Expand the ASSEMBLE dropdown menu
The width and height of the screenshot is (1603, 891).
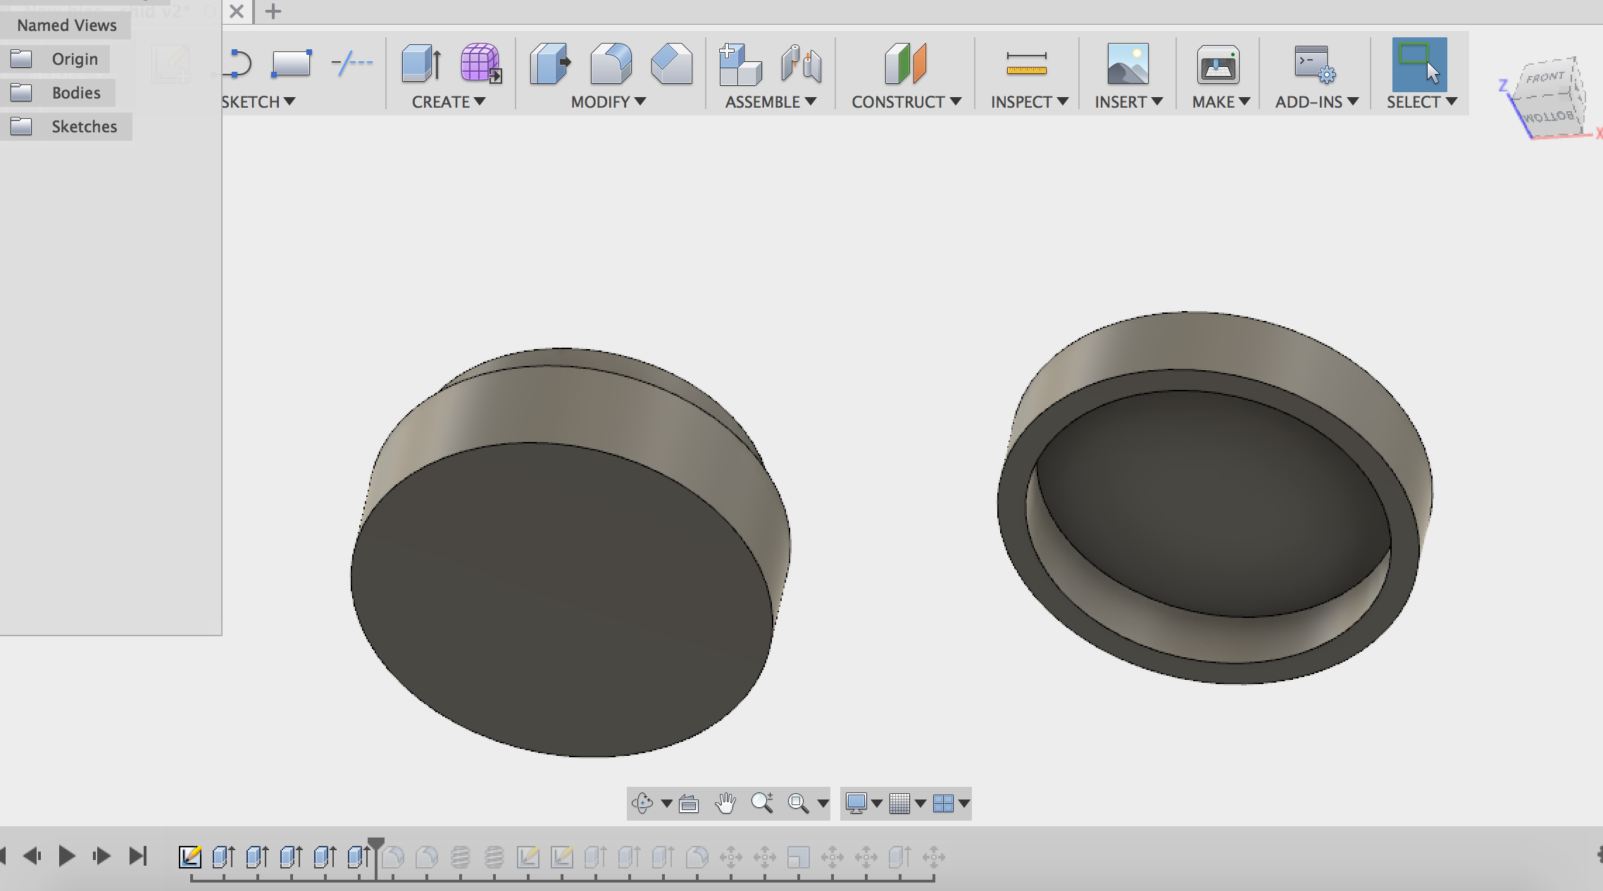(x=771, y=102)
